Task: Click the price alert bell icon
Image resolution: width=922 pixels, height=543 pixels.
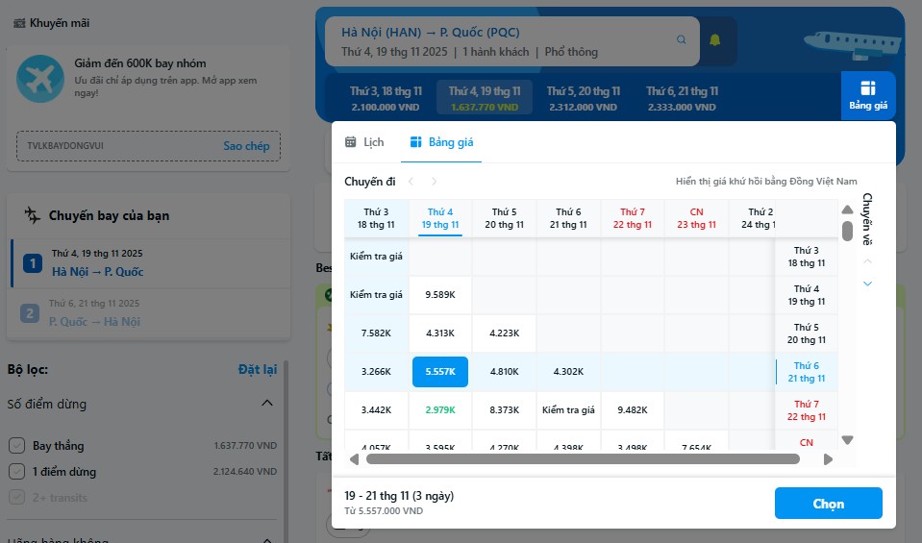Action: tap(714, 40)
